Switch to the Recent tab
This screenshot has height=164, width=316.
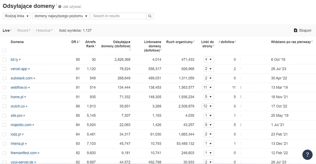pyautogui.click(x=23, y=30)
